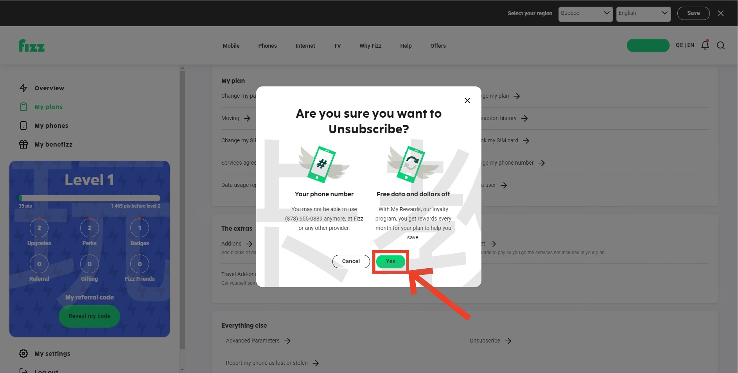Confirm unsubscribe with the Yes button

[x=390, y=261]
